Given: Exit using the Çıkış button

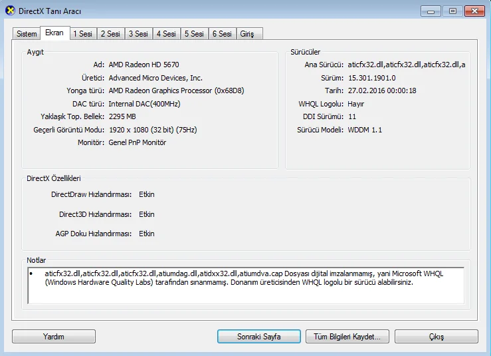Looking at the screenshot, I should click(437, 337).
